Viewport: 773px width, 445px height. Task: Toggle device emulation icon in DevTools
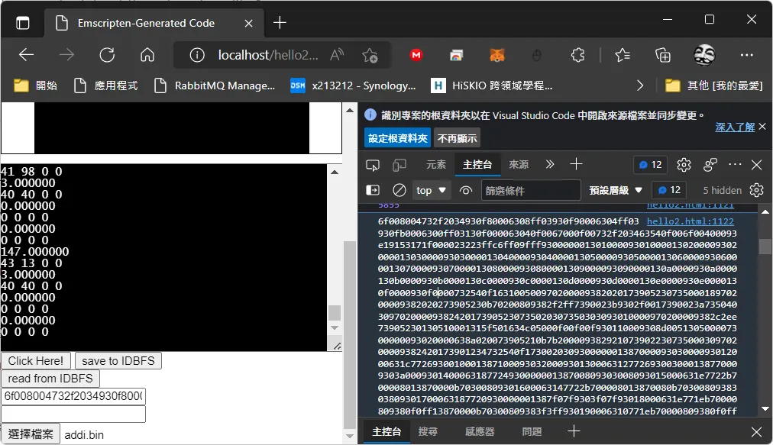399,165
